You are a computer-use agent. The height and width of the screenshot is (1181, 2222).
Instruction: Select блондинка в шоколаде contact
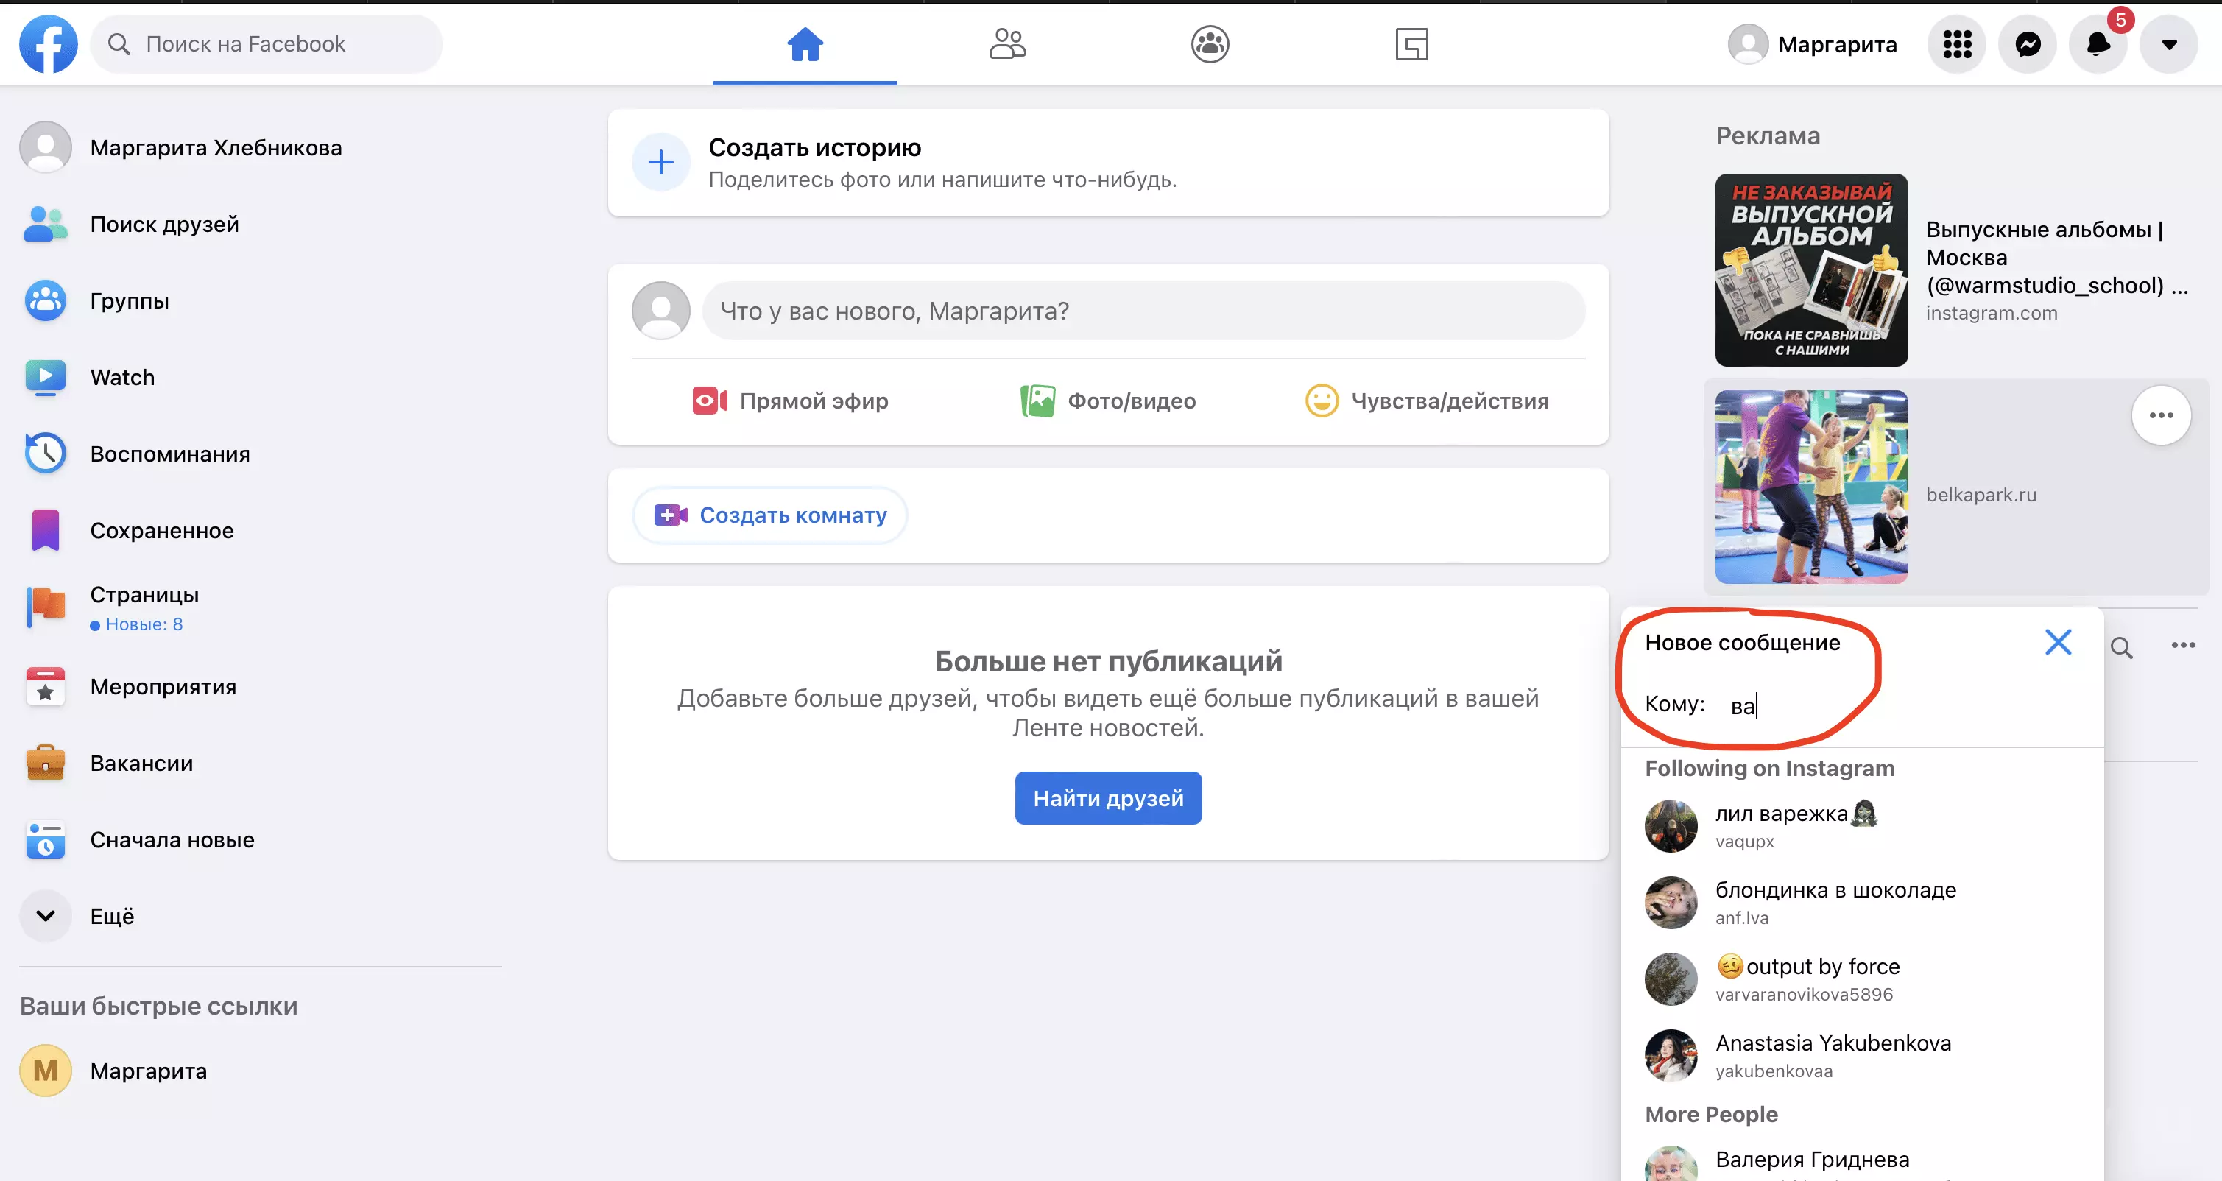click(1861, 903)
